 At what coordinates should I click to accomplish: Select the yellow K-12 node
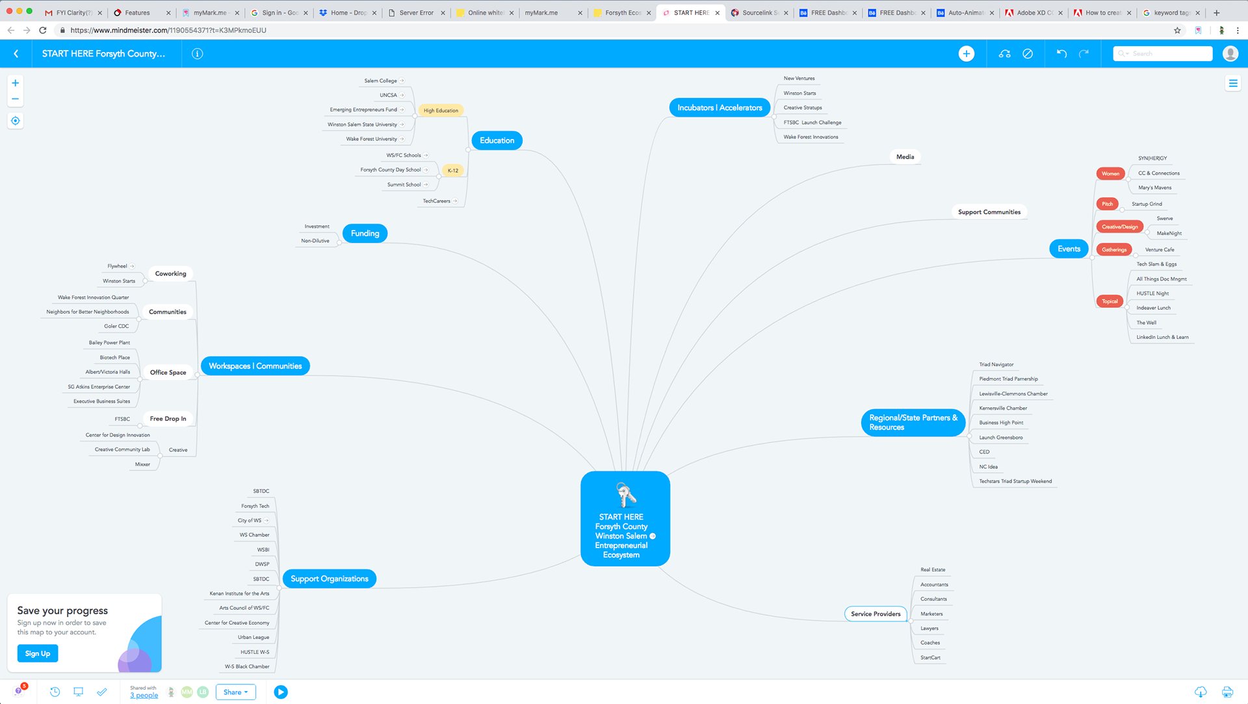[x=453, y=171]
